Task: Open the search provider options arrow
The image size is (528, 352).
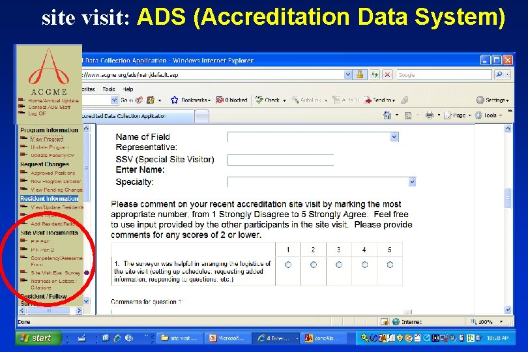Action: coord(507,74)
